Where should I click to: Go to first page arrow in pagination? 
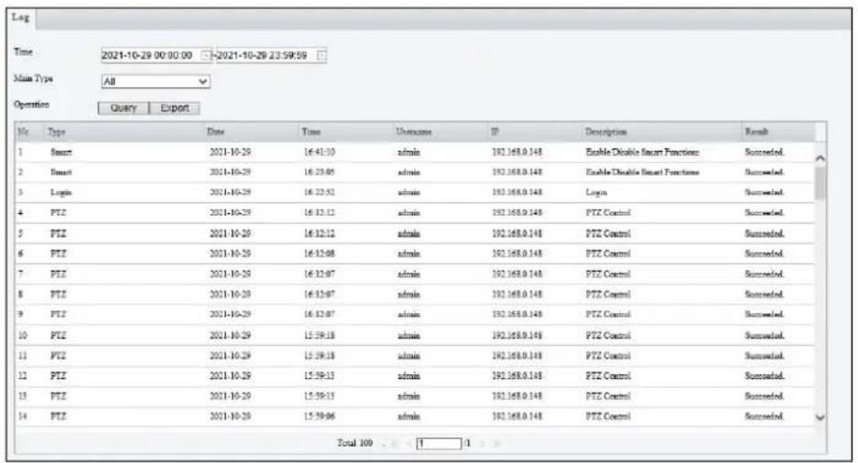coord(394,443)
